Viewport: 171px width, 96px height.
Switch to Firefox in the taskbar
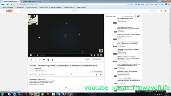pyautogui.click(x=37, y=94)
